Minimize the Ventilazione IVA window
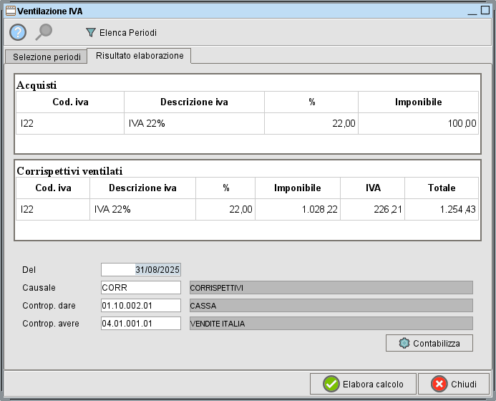This screenshot has height=401, width=496. pos(472,11)
